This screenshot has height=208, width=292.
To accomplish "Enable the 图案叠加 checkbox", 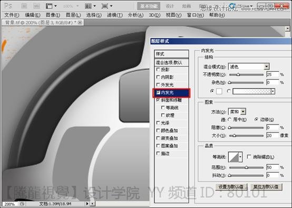I will coord(158,146).
